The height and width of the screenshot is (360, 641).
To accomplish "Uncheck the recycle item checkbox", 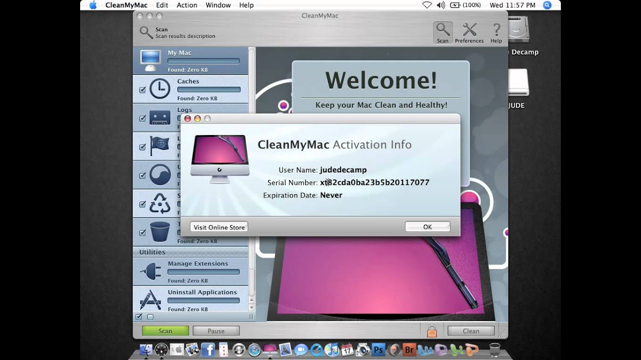I will click(x=142, y=204).
